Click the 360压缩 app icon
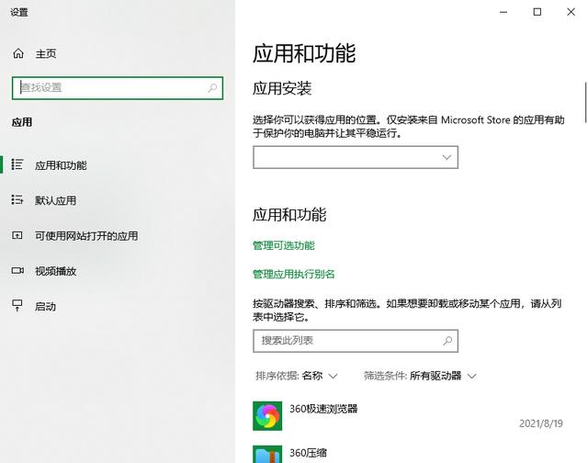 267,455
